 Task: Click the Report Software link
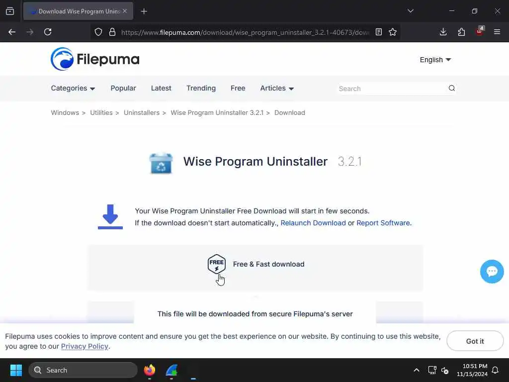pyautogui.click(x=383, y=223)
